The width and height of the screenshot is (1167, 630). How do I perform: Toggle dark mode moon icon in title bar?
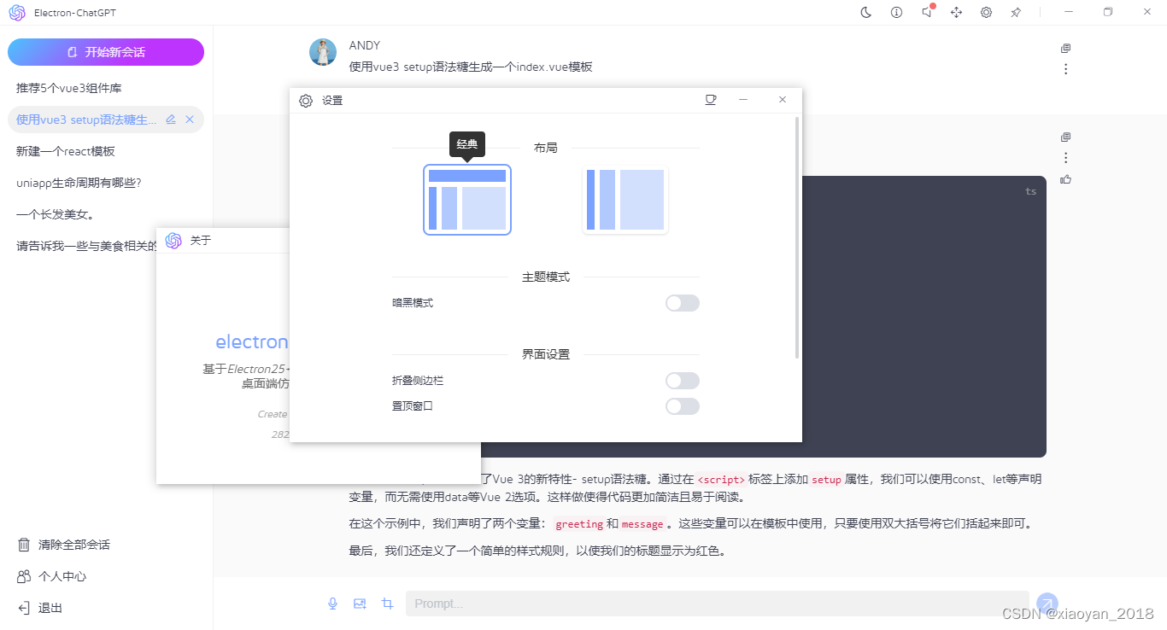865,13
